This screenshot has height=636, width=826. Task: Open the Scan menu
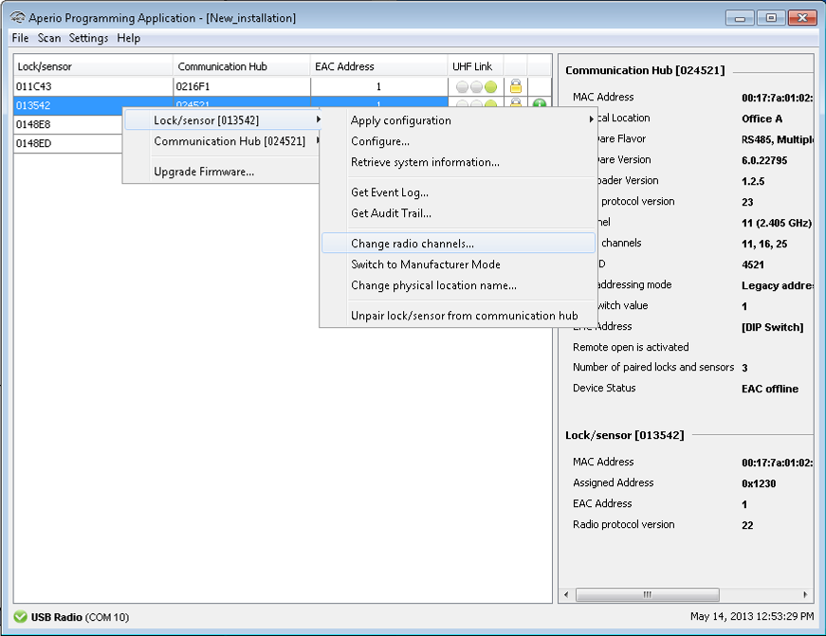[x=49, y=38]
